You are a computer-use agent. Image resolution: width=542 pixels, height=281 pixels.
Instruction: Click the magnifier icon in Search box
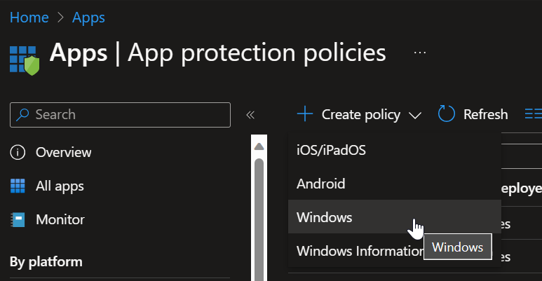click(23, 114)
